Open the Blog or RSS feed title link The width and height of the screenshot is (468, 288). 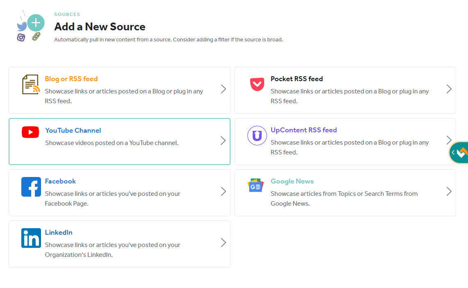[x=71, y=79]
